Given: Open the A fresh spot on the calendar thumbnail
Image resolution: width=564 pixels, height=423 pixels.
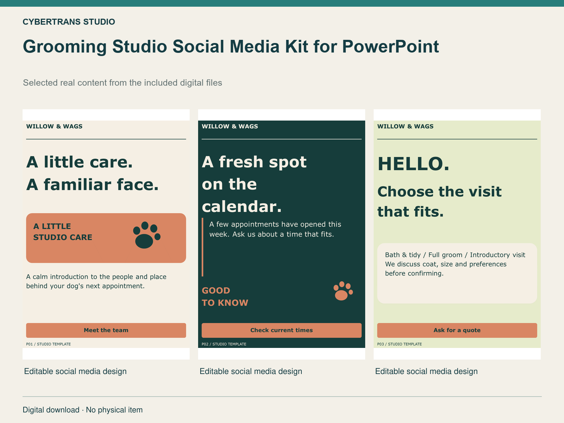Looking at the screenshot, I should (282, 234).
